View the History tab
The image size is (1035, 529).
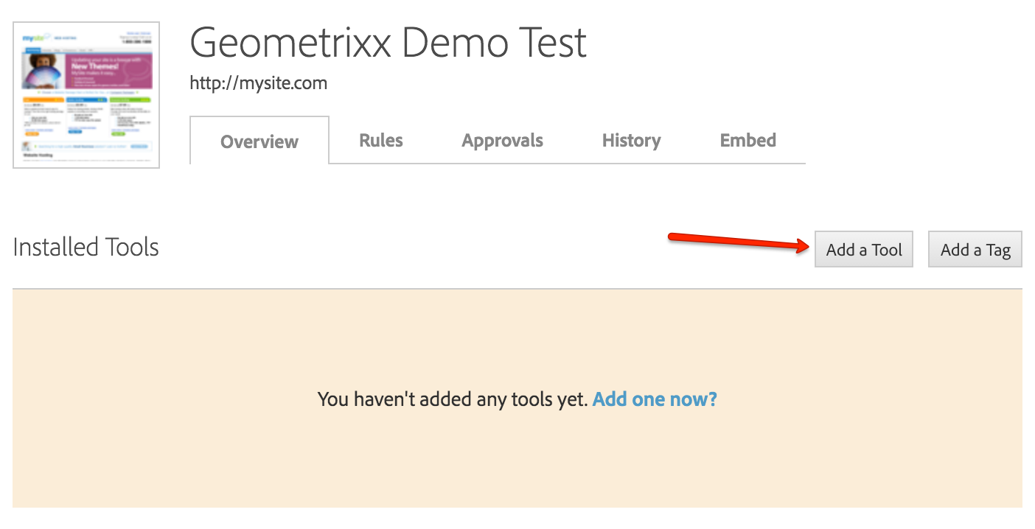click(x=631, y=140)
